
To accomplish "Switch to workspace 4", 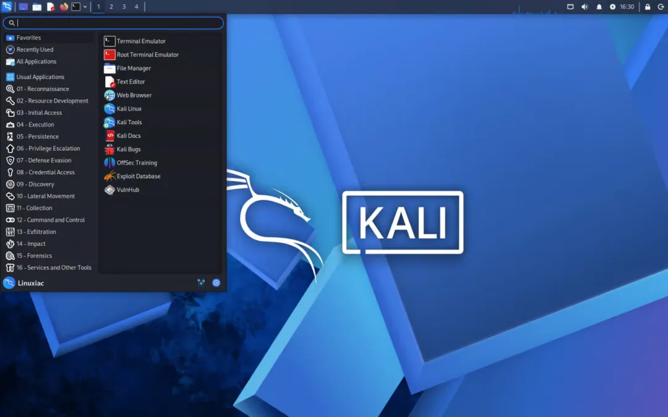I will click(x=136, y=7).
